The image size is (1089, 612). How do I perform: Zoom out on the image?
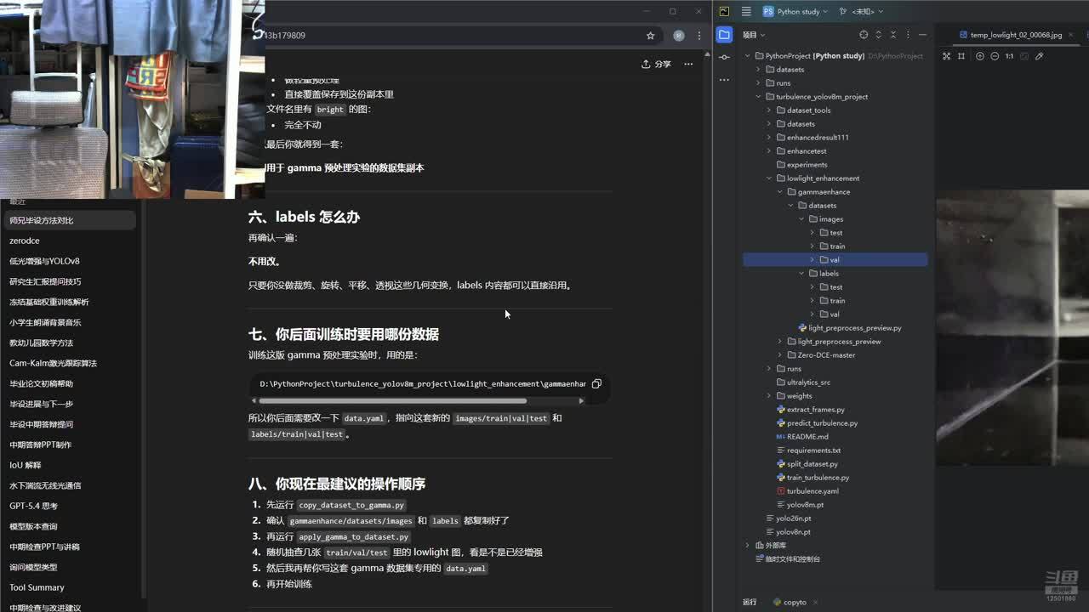point(995,56)
